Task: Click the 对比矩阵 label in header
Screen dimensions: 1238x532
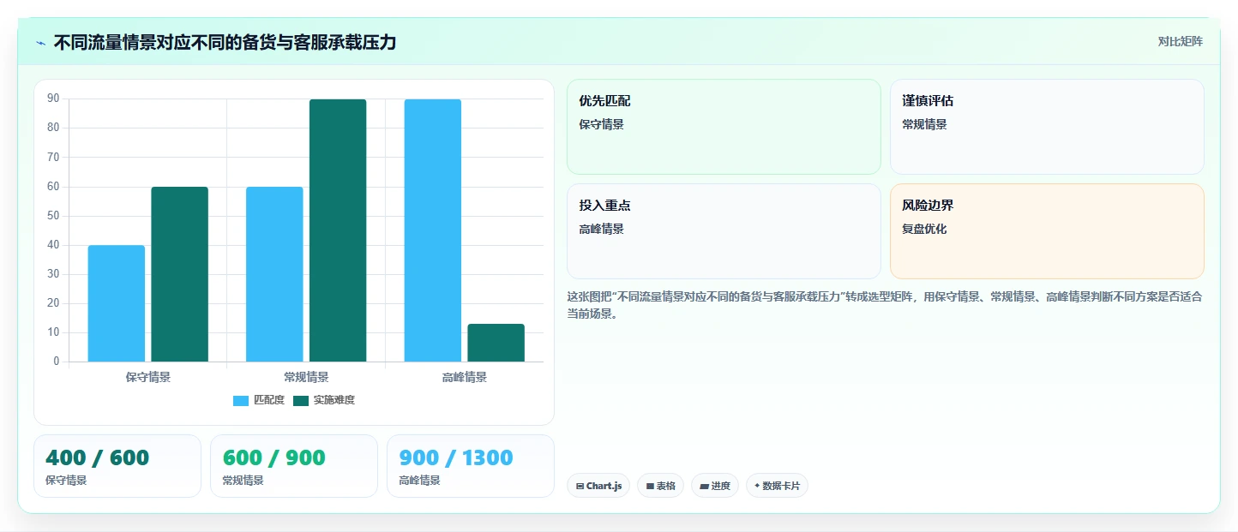Action: click(x=1181, y=42)
